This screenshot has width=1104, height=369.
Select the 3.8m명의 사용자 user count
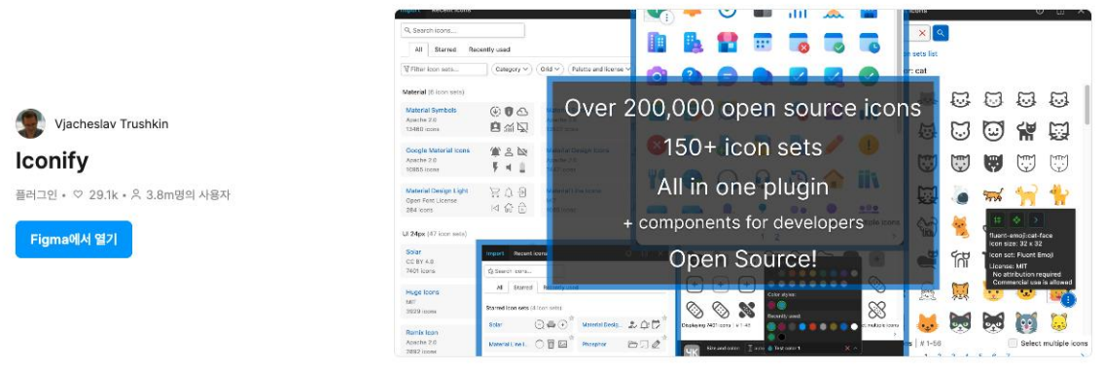tap(188, 194)
